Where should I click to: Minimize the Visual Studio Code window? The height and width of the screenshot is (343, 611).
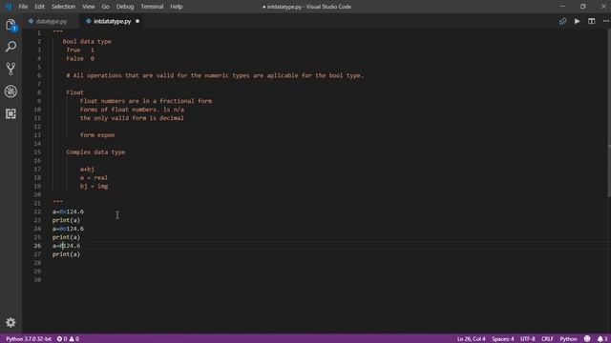562,7
